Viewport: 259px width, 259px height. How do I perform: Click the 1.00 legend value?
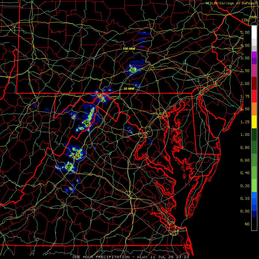tap(245, 135)
